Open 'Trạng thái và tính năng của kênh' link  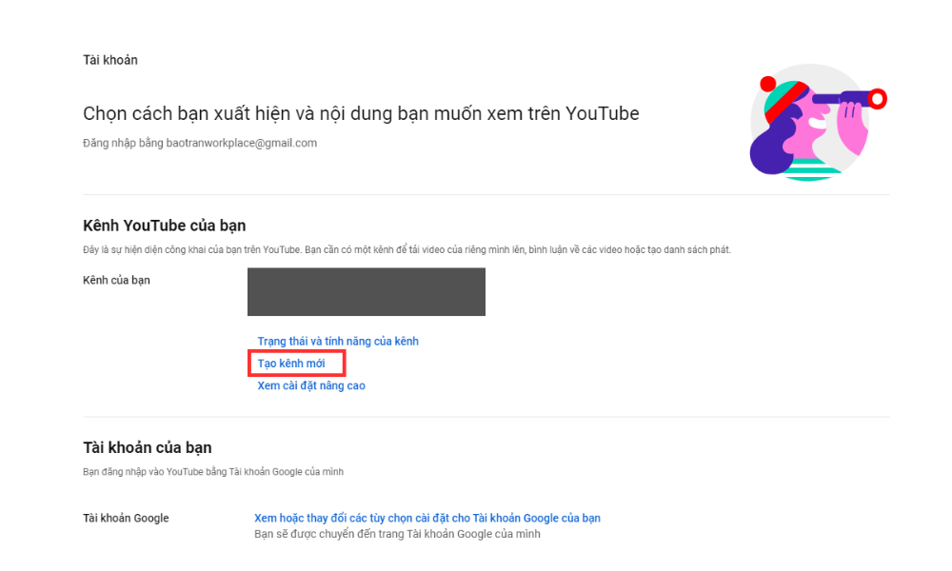pyautogui.click(x=338, y=341)
